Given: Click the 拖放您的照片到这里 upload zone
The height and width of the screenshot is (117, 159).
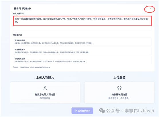Looking at the screenshot, I should [x=45, y=93].
